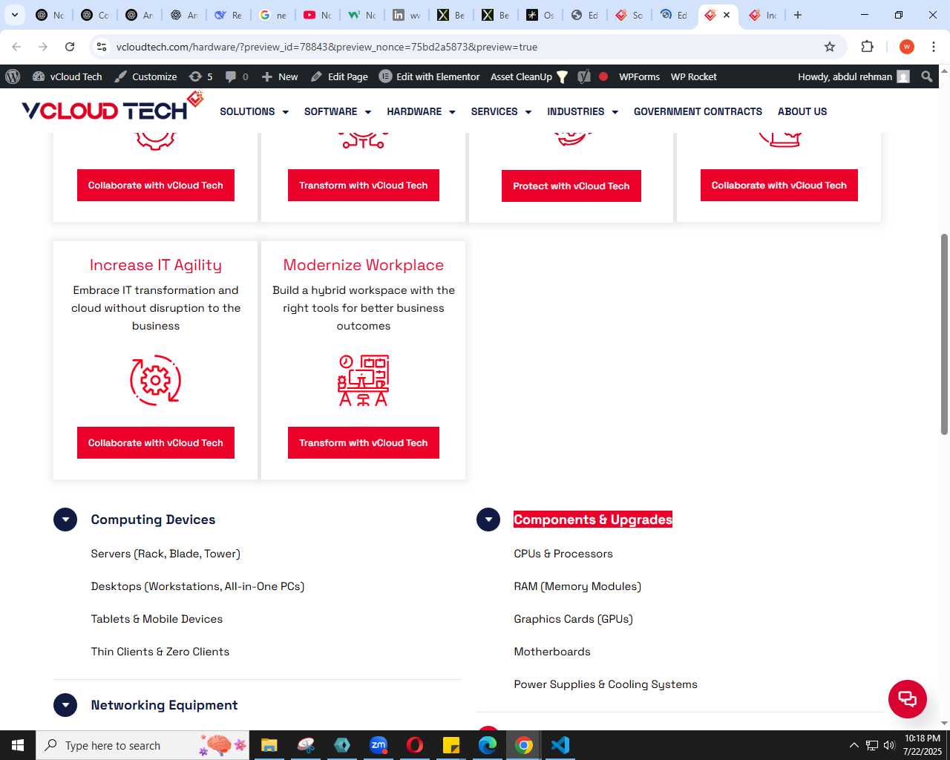Image resolution: width=950 pixels, height=760 pixels.
Task: Click the Edit Page link
Action: (339, 76)
